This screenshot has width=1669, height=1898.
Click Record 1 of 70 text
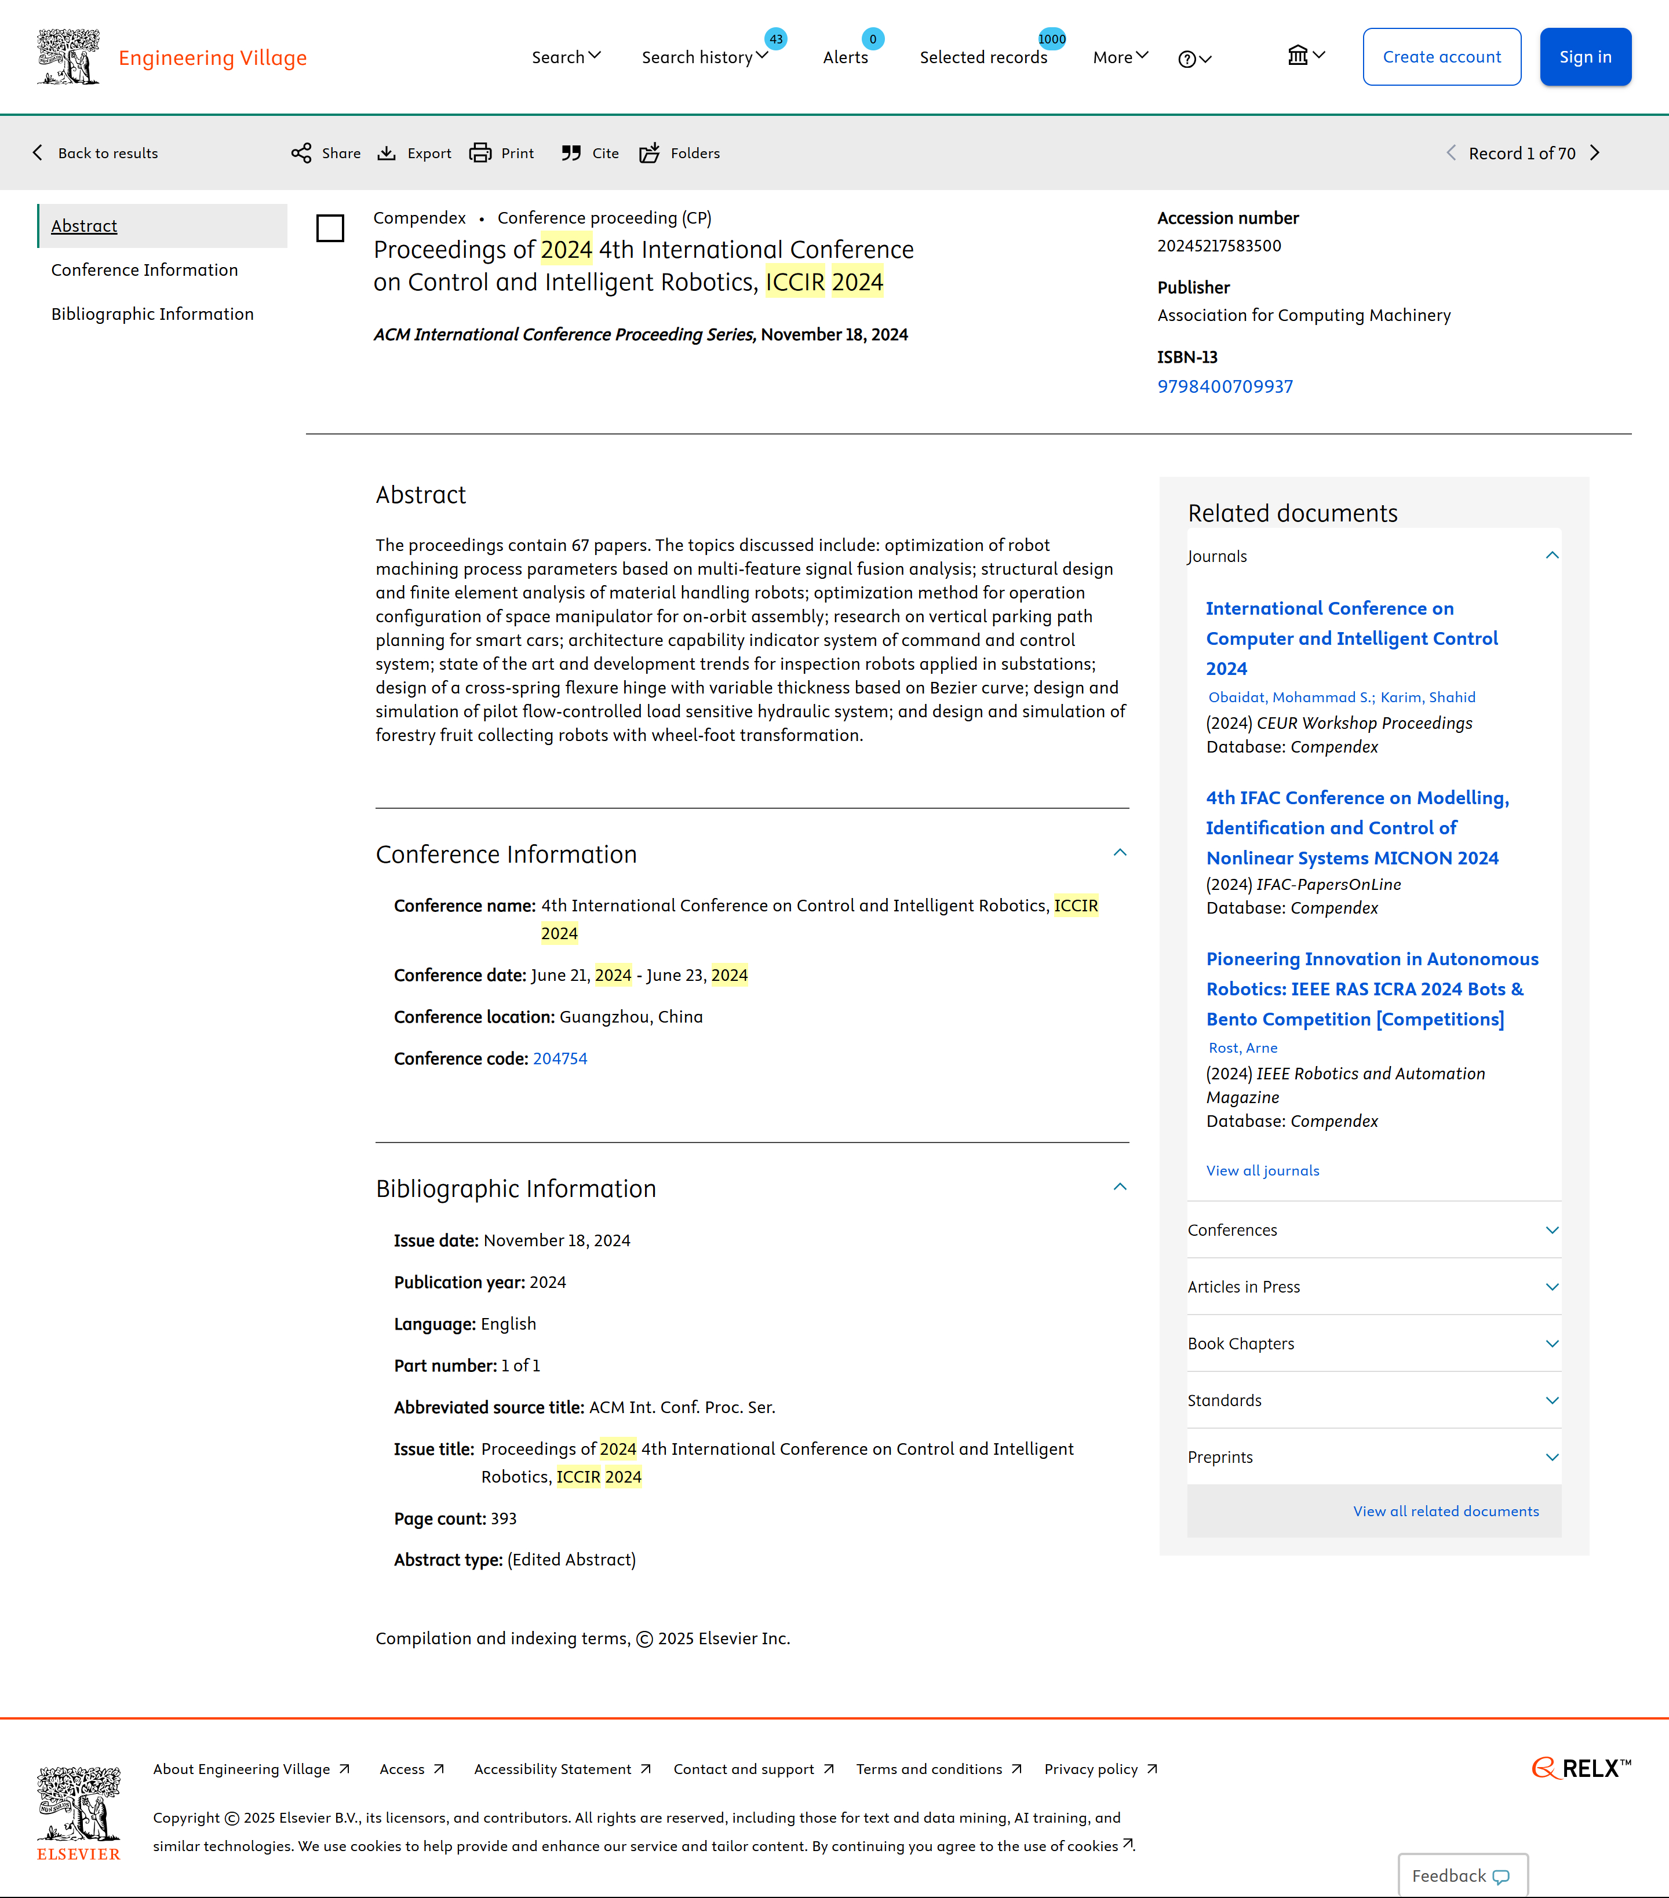1521,153
